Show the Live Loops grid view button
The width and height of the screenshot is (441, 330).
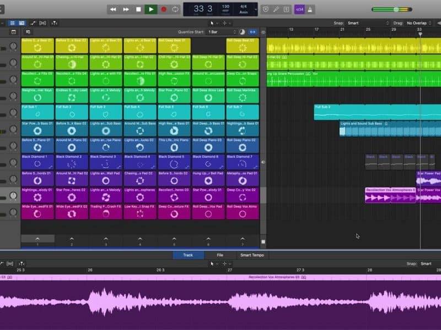pyautogui.click(x=12, y=23)
